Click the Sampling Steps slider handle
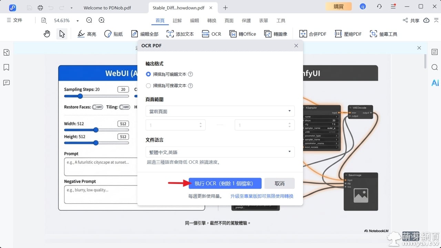The height and width of the screenshot is (248, 441). 80,96
